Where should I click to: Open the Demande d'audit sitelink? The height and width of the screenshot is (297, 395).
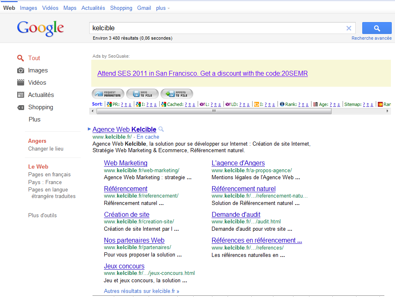[236, 215]
